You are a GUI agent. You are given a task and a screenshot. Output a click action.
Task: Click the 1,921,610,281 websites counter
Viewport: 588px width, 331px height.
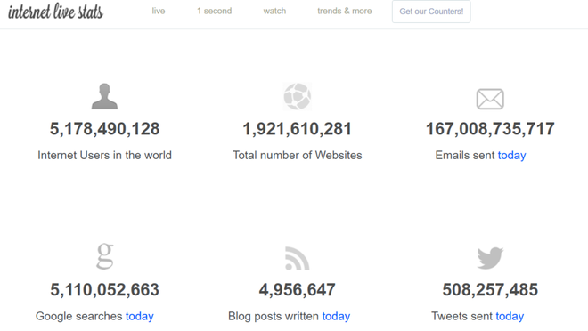click(x=298, y=129)
